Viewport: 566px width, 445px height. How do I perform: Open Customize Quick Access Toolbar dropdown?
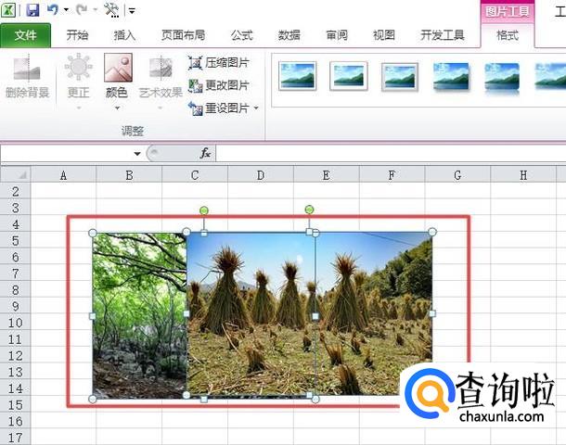pyautogui.click(x=132, y=11)
